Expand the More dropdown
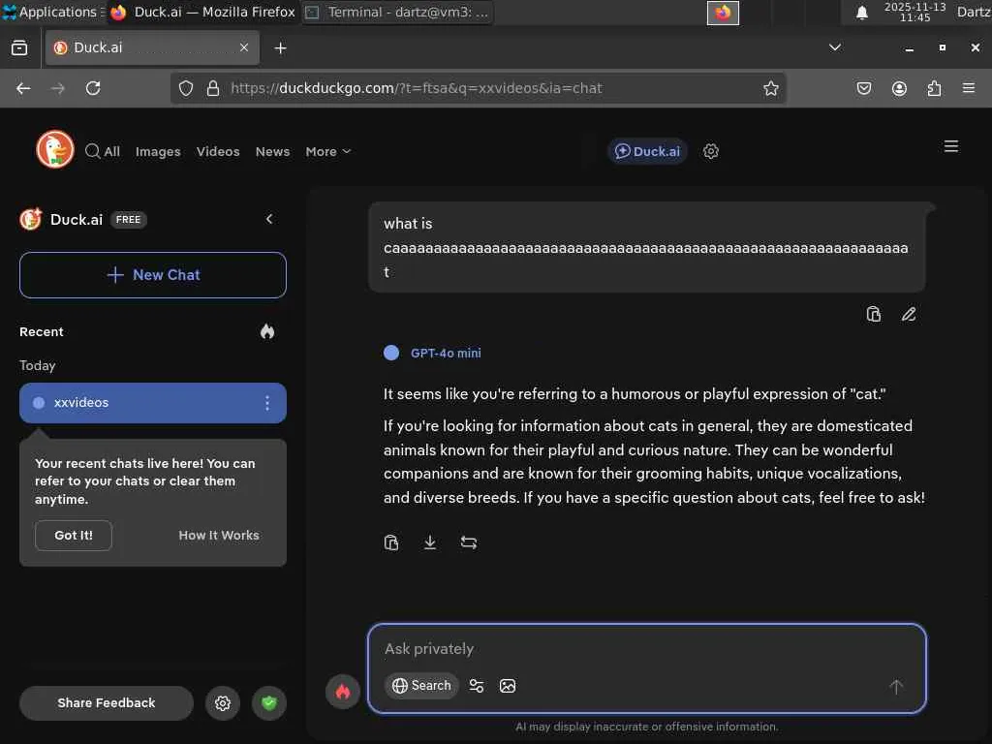 point(327,152)
